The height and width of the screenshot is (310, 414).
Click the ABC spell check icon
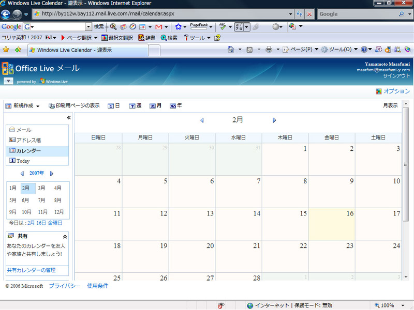[x=223, y=26]
